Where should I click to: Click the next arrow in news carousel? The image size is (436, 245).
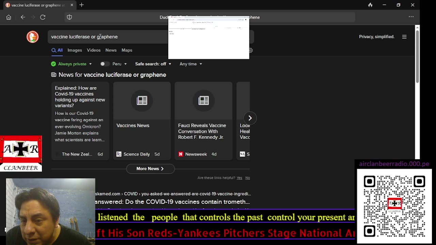pyautogui.click(x=250, y=118)
